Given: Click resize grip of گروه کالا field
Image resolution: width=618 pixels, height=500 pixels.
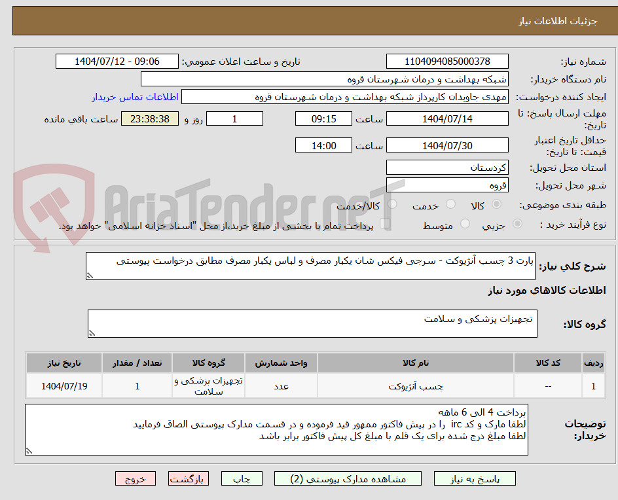Looking at the screenshot, I should [x=91, y=332].
